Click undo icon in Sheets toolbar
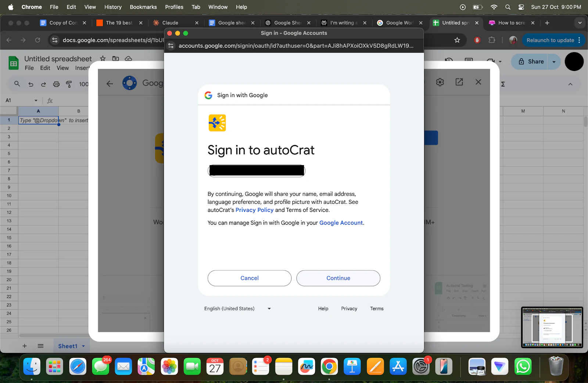Image resolution: width=588 pixels, height=383 pixels. click(31, 84)
